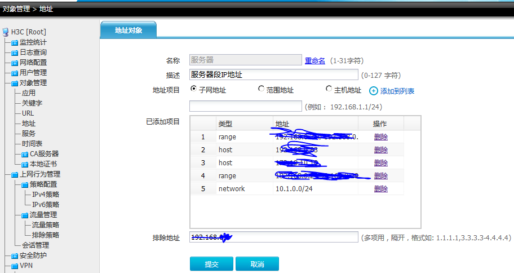Click the 提交 button
This screenshot has width=514, height=273.
(x=211, y=264)
